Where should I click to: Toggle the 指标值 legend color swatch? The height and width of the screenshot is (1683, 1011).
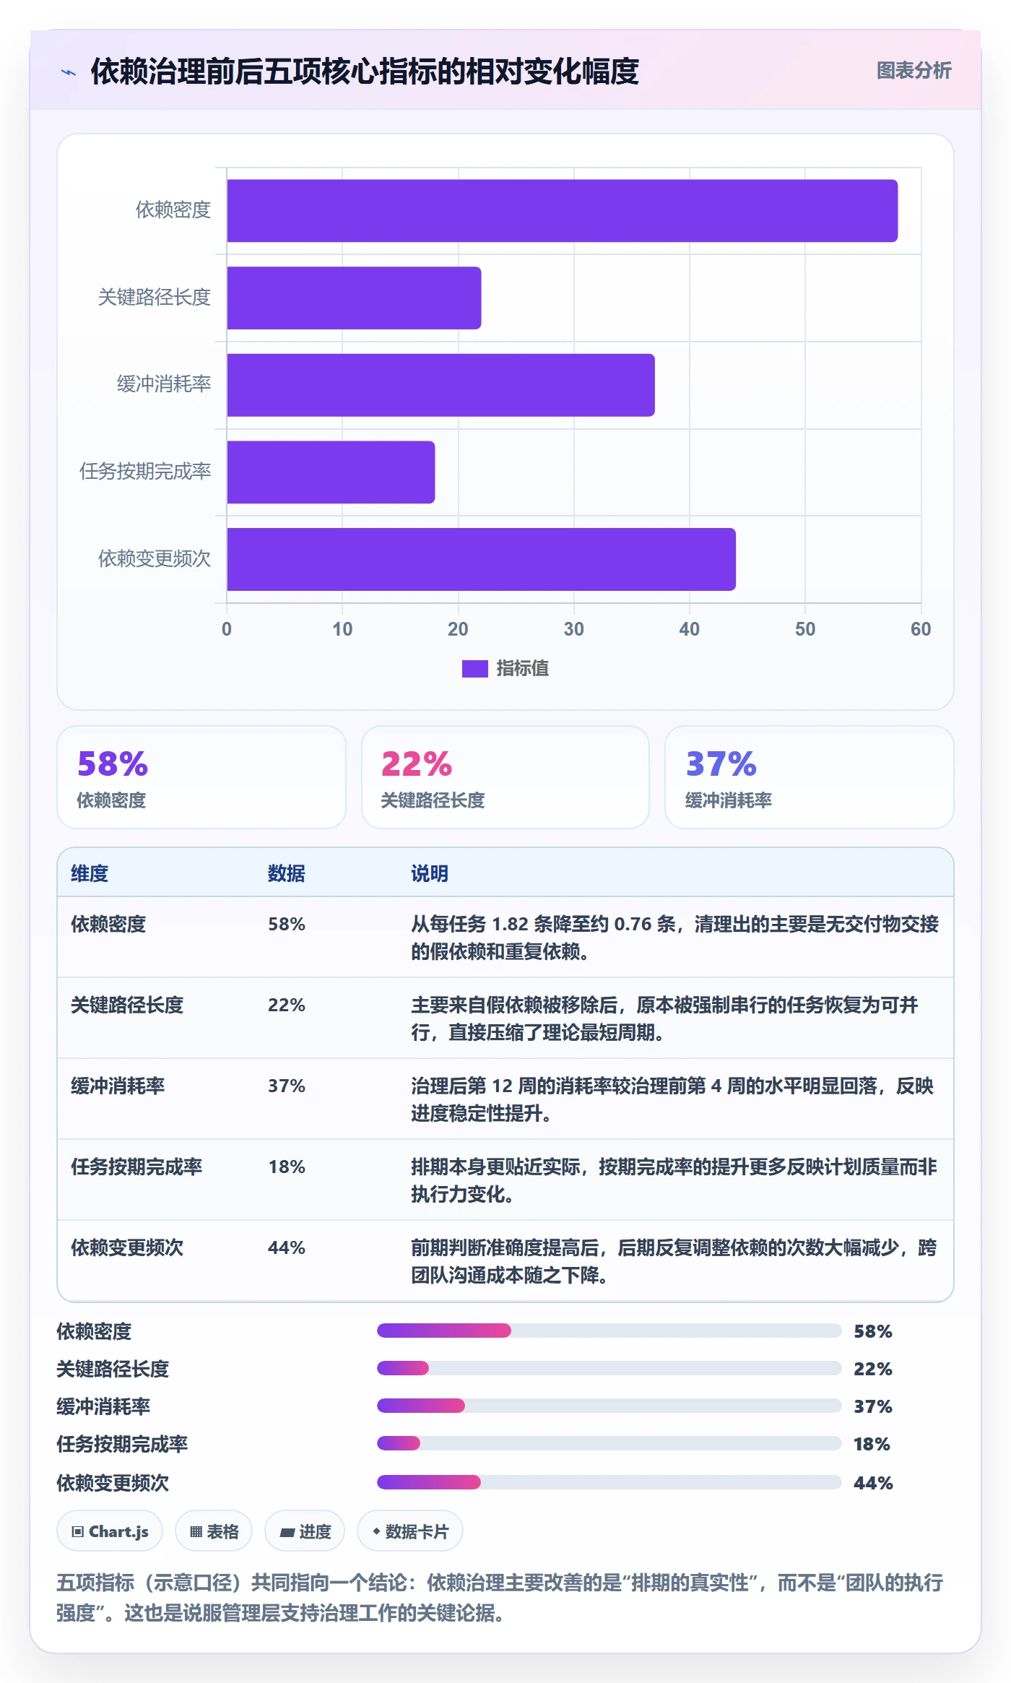point(474,669)
